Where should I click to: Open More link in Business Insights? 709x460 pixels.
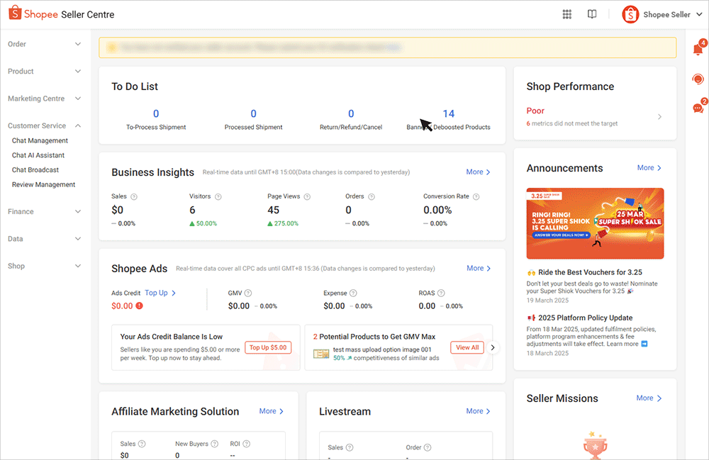(478, 172)
